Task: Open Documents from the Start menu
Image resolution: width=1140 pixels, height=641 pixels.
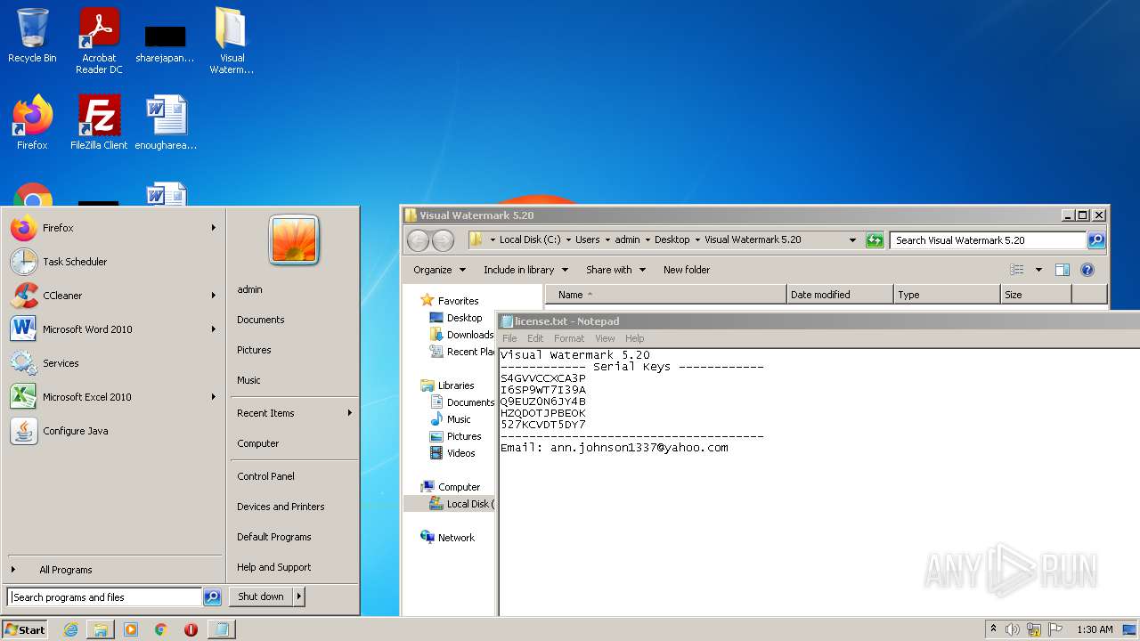Action: [261, 320]
